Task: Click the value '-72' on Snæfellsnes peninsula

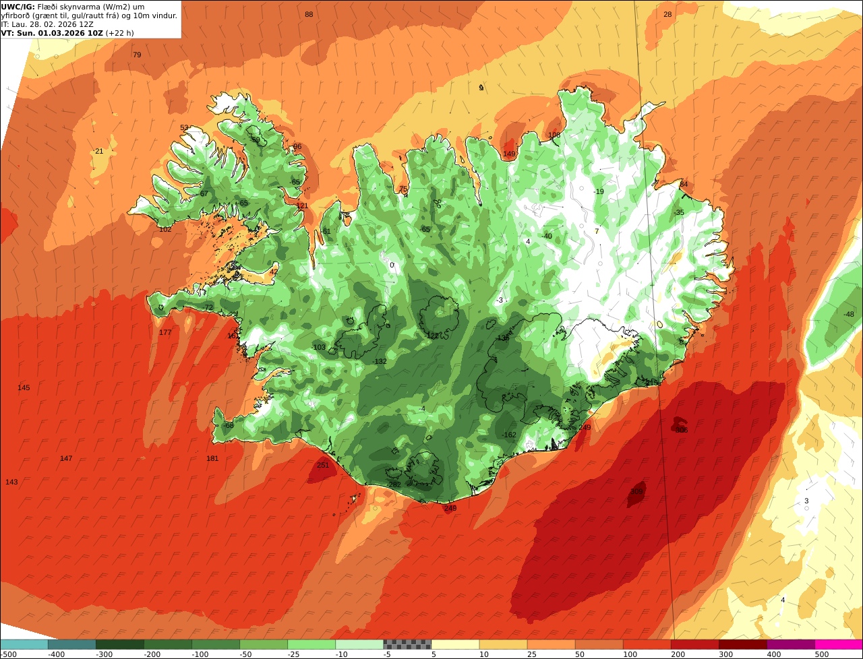Action: 208,307
